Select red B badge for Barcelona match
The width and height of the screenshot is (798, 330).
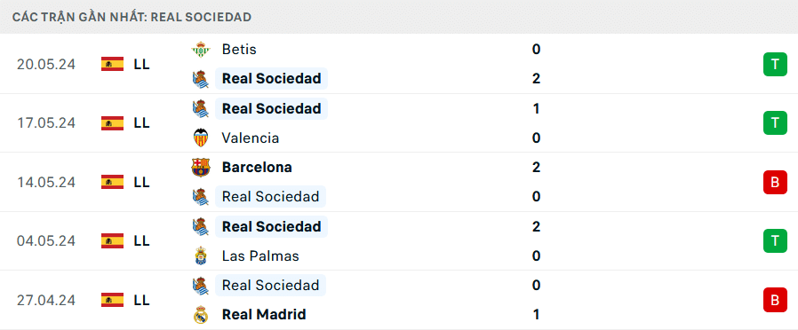point(775,182)
